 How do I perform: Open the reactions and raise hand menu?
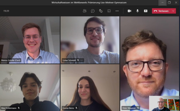[101, 11]
